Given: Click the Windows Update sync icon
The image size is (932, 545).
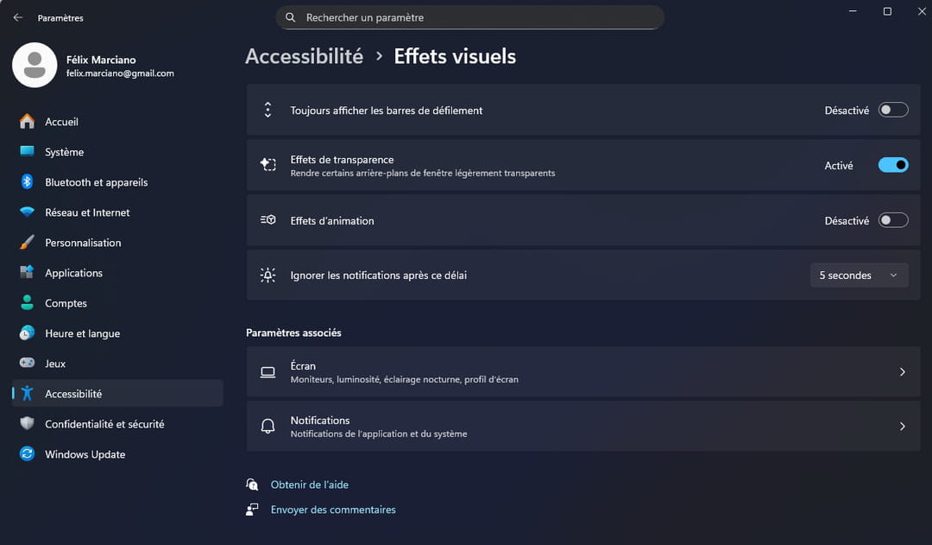Looking at the screenshot, I should 27,454.
